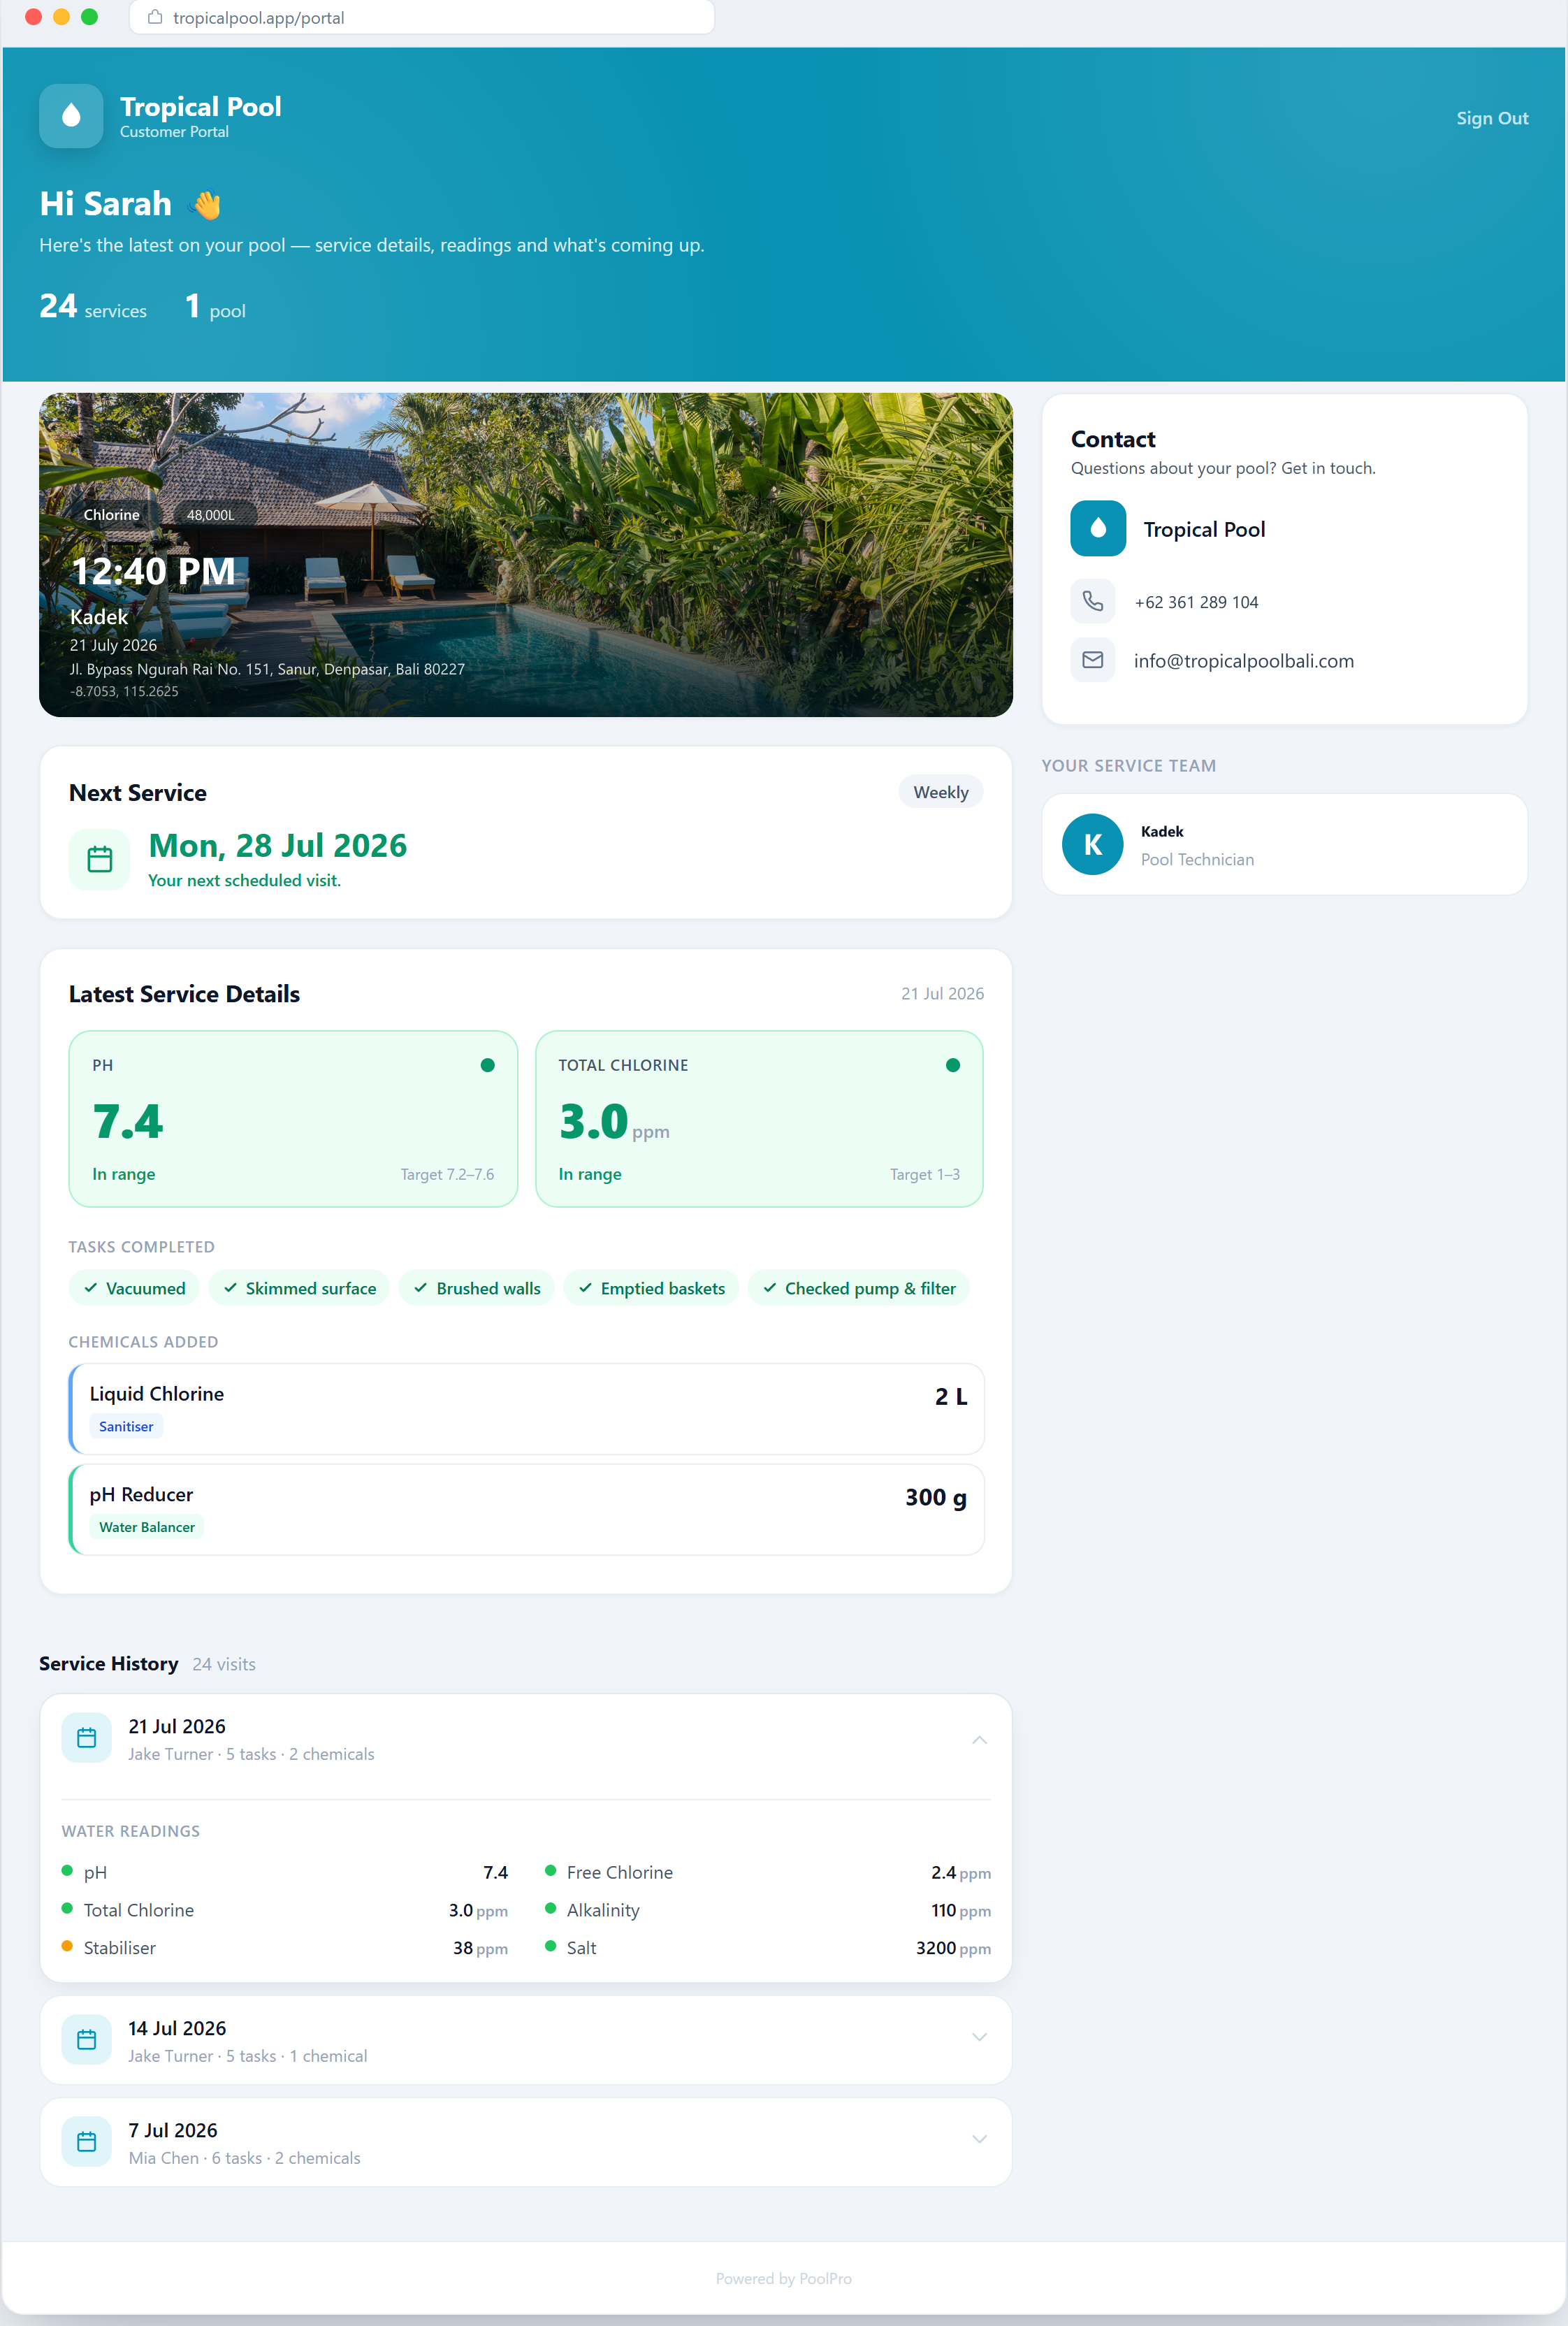The height and width of the screenshot is (2326, 1568).
Task: Click the checkmark on Vacuumed task chip
Action: (91, 1288)
